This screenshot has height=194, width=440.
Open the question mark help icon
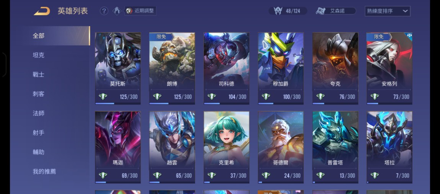pyautogui.click(x=104, y=11)
